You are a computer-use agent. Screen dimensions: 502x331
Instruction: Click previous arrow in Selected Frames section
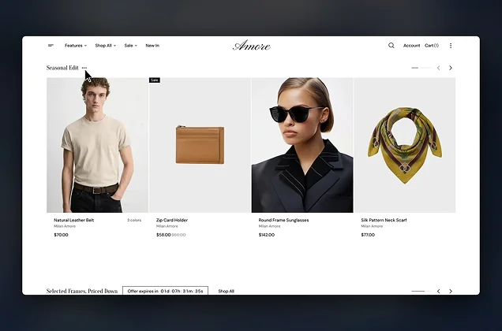[x=438, y=291]
